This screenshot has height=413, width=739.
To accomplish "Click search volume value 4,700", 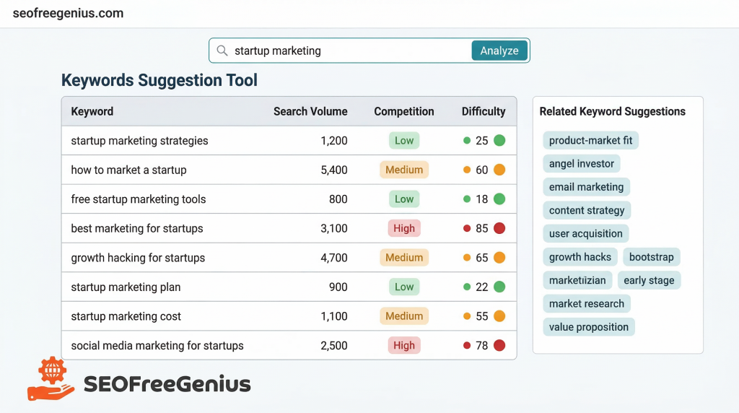I will [334, 258].
